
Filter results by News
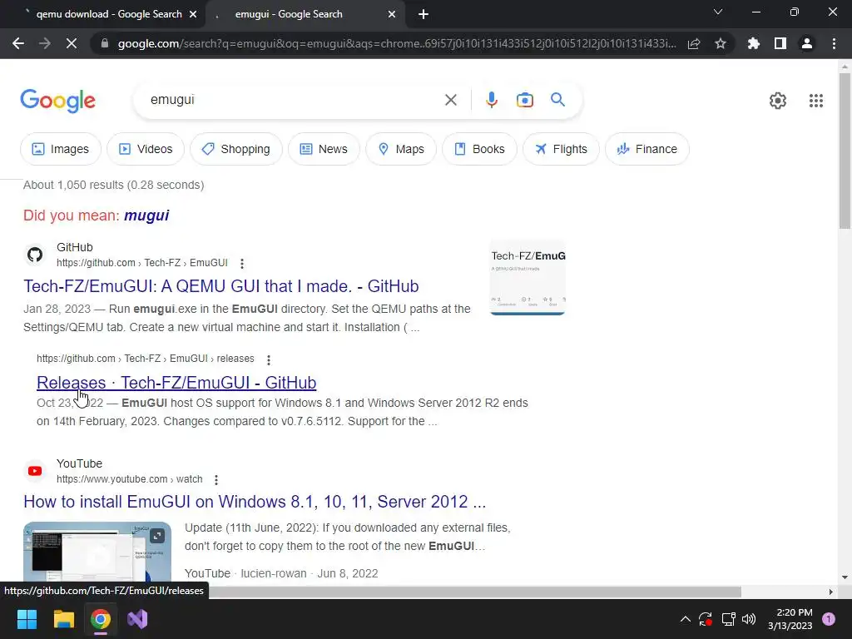(x=324, y=149)
